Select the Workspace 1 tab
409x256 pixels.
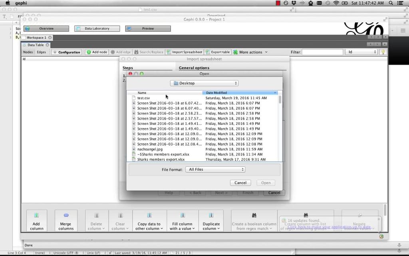click(36, 38)
